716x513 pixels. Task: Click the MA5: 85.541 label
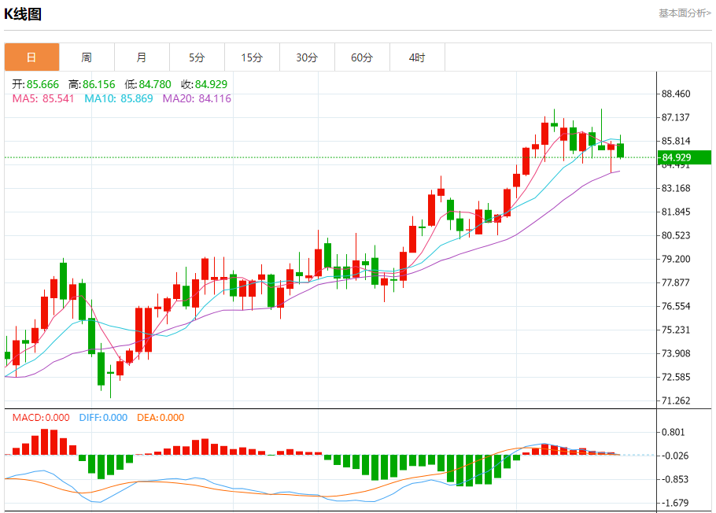click(x=43, y=98)
